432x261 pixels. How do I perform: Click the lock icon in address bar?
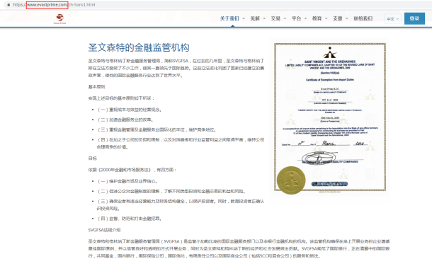tap(8, 5)
